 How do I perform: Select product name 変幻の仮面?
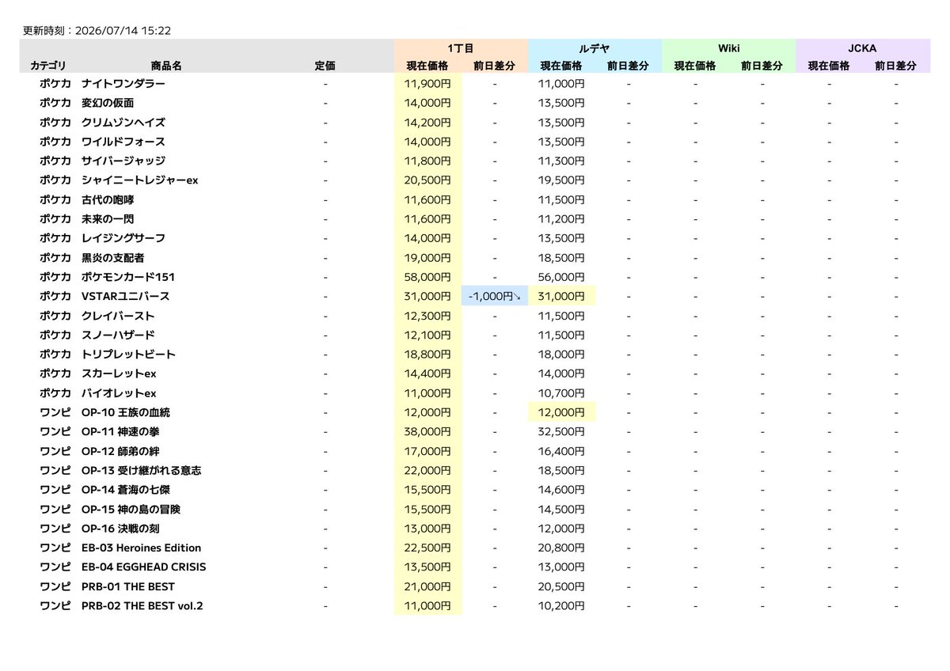coord(108,103)
